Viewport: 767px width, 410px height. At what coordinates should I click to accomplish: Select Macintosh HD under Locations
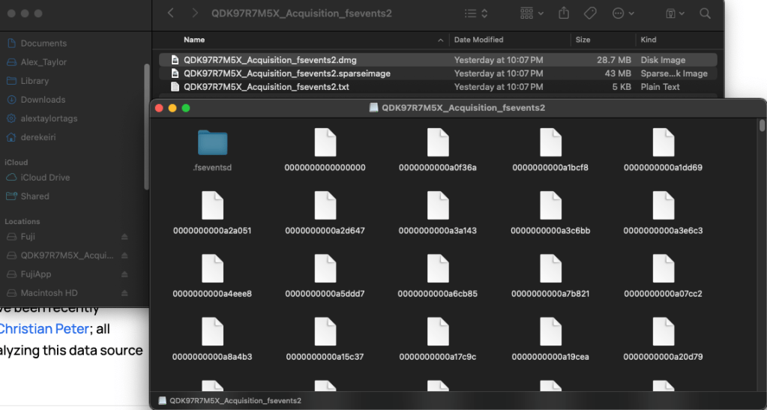click(x=49, y=293)
